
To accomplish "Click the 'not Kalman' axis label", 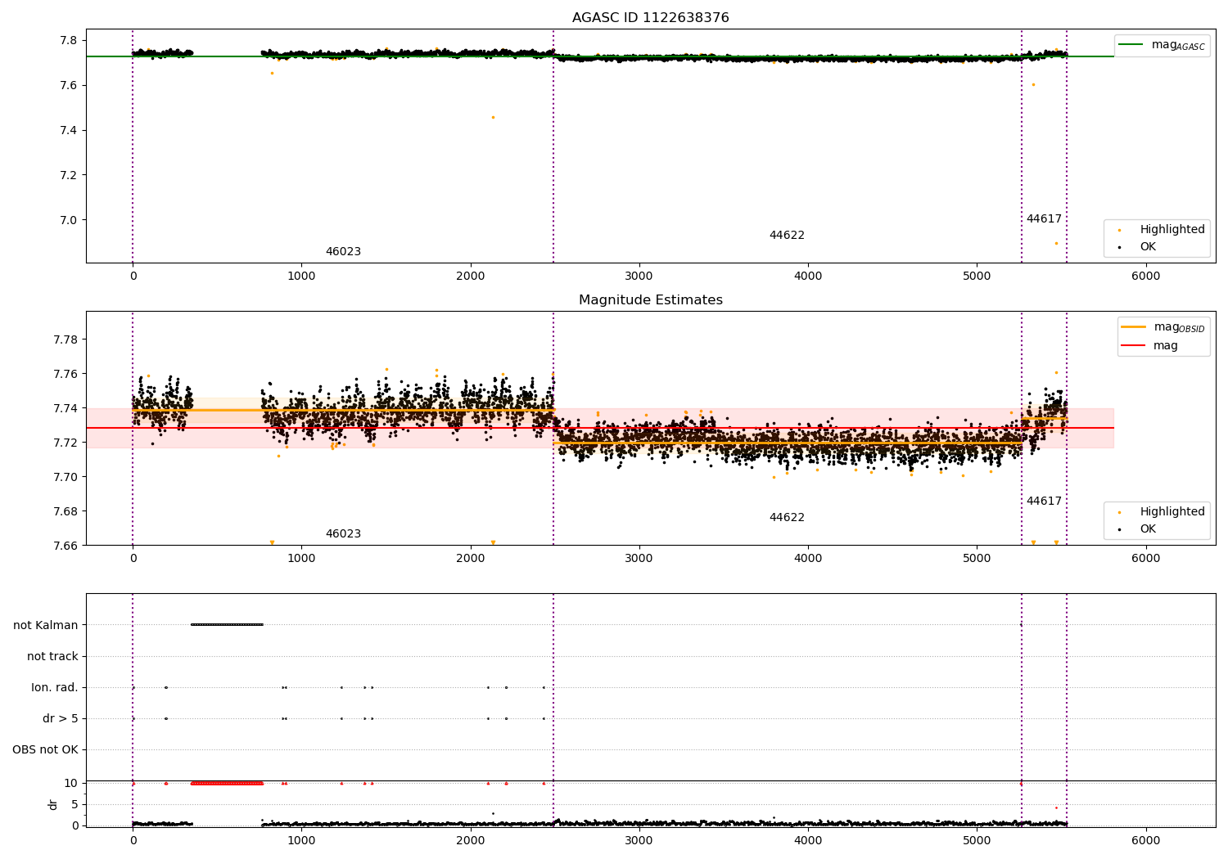I will 46,625.
